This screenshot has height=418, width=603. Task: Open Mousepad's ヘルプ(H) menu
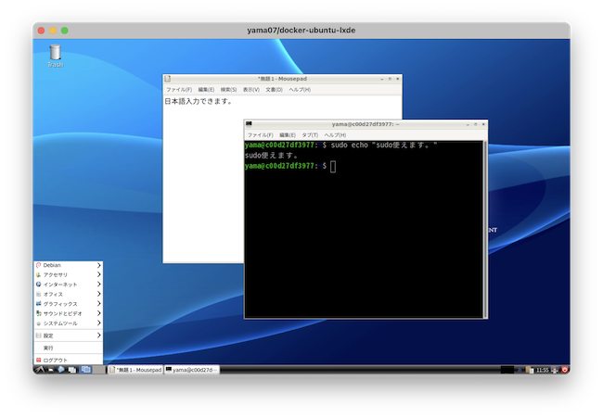300,90
